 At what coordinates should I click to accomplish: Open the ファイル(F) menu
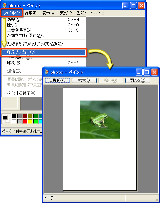(12, 13)
